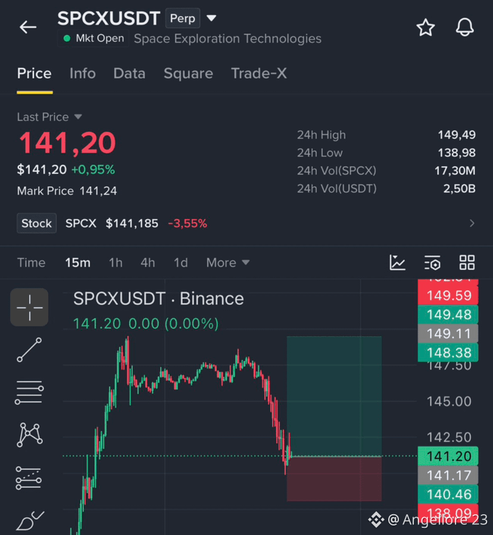Switch to the Info tab
The width and height of the screenshot is (493, 535).
[83, 73]
